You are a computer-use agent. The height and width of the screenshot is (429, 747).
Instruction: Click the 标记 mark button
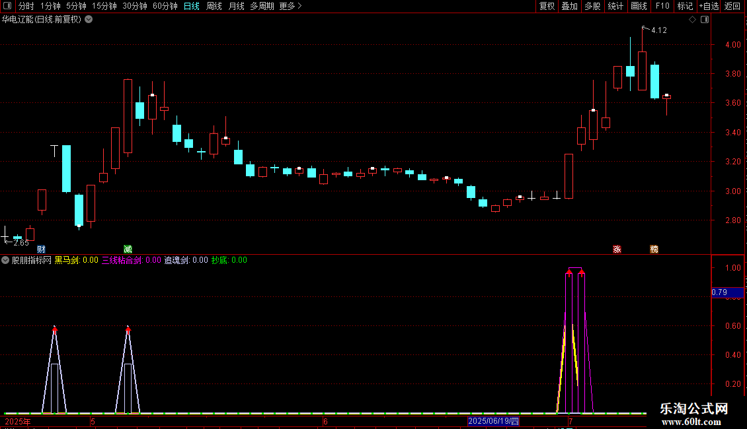pos(685,6)
